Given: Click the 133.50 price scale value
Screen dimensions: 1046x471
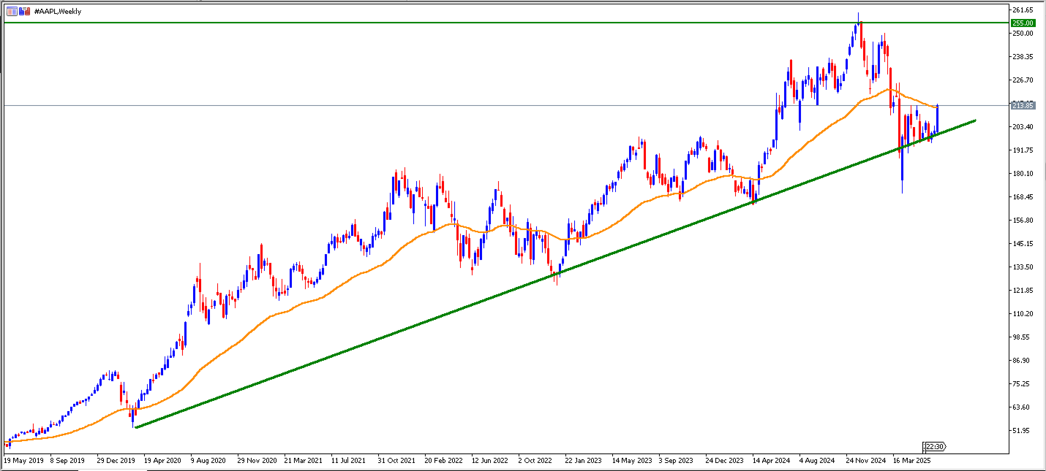Looking at the screenshot, I should 1023,267.
